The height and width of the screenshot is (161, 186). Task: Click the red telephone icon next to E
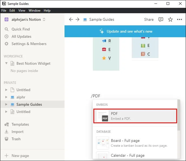click(104, 49)
